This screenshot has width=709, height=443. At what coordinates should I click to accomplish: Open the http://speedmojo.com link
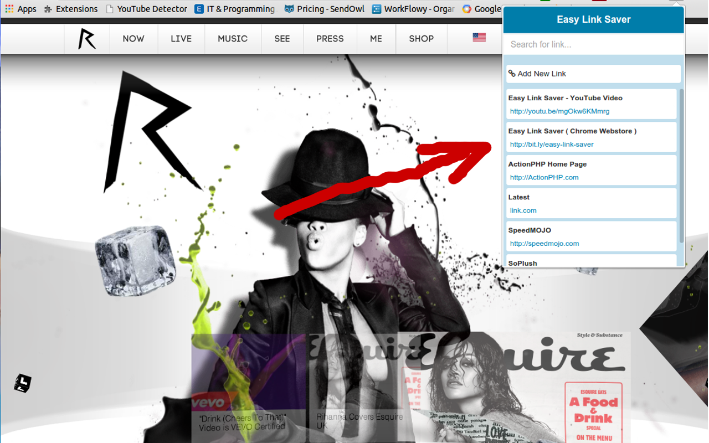coord(544,244)
